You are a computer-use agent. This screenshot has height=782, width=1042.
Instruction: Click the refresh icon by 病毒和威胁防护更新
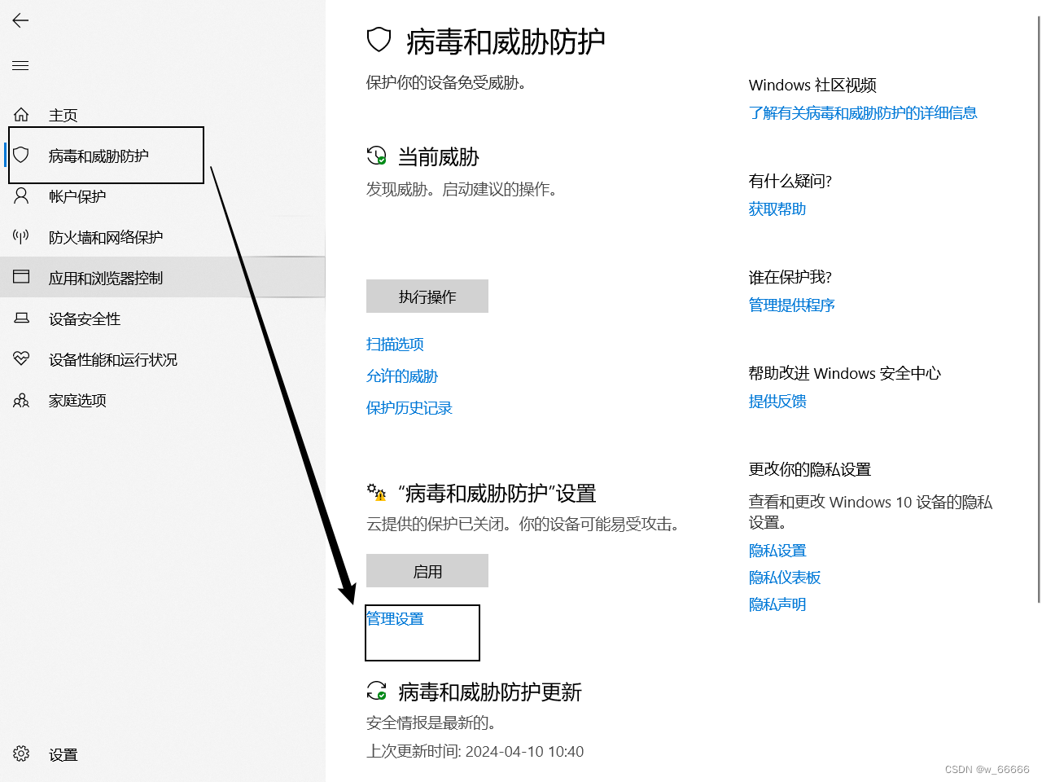click(x=376, y=691)
